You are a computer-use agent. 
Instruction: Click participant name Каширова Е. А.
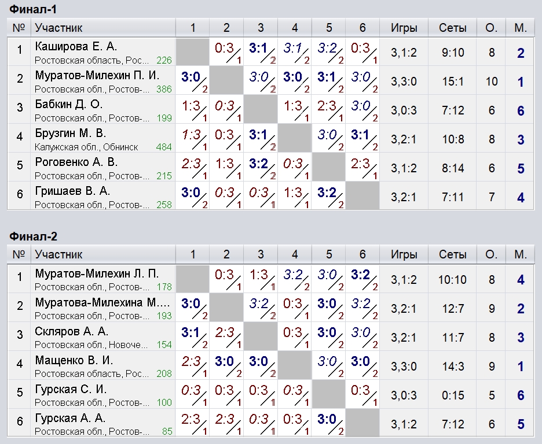pos(76,46)
